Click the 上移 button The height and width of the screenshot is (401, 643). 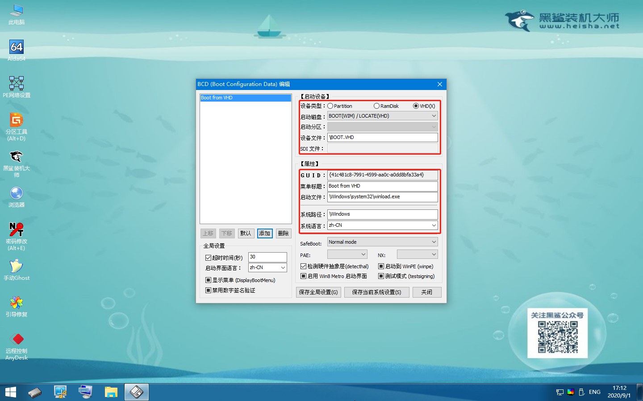click(208, 233)
